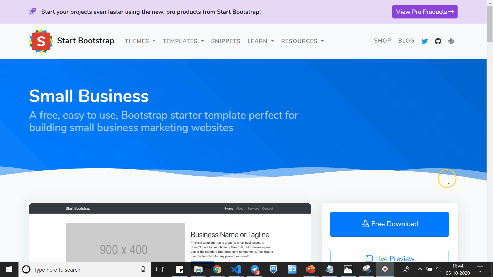Click the taskbar search input field
This screenshot has height=277, width=493.
tap(85, 269)
